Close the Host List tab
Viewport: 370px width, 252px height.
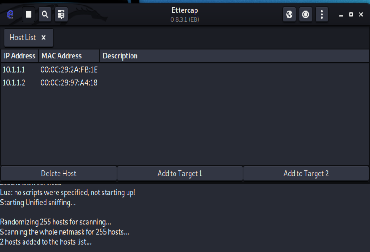(x=44, y=38)
